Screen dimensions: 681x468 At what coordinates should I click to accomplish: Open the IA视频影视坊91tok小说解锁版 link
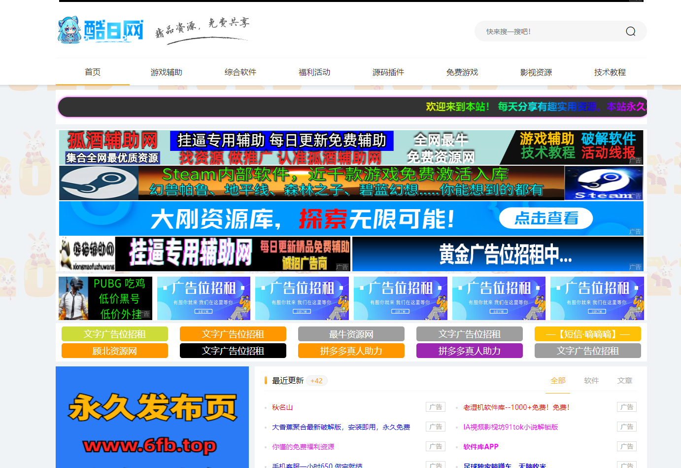coord(511,427)
